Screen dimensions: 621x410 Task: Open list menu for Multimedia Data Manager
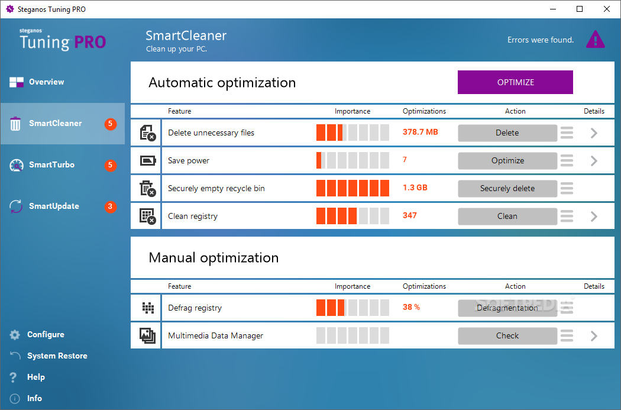coord(567,335)
